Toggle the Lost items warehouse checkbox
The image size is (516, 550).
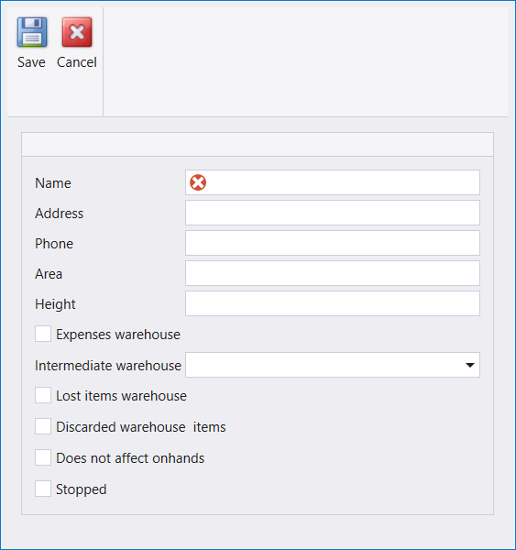pos(43,395)
